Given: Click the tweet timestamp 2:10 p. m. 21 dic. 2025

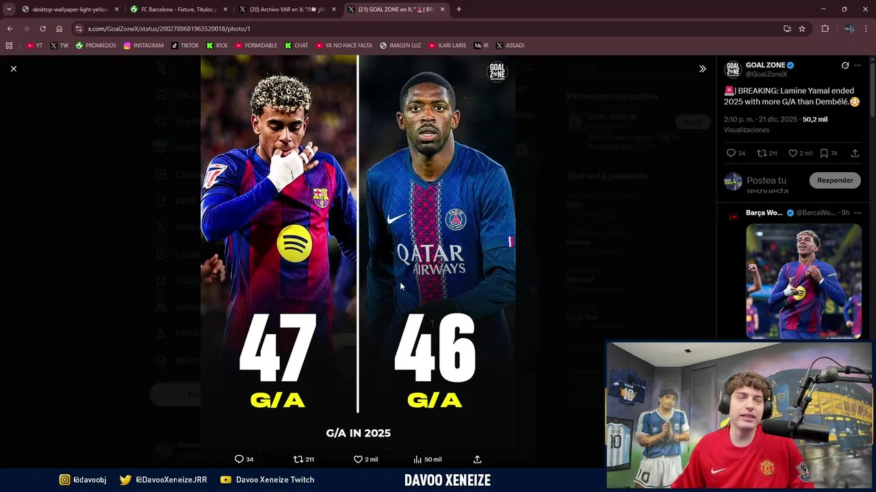Looking at the screenshot, I should pos(760,119).
